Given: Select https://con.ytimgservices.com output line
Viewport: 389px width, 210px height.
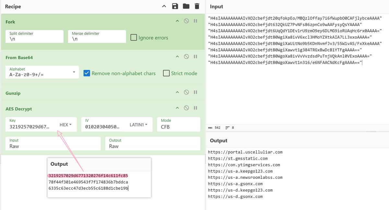Looking at the screenshot, I should click(x=244, y=165).
